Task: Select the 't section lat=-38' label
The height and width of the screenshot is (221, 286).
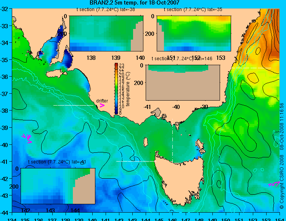Action: (106, 10)
